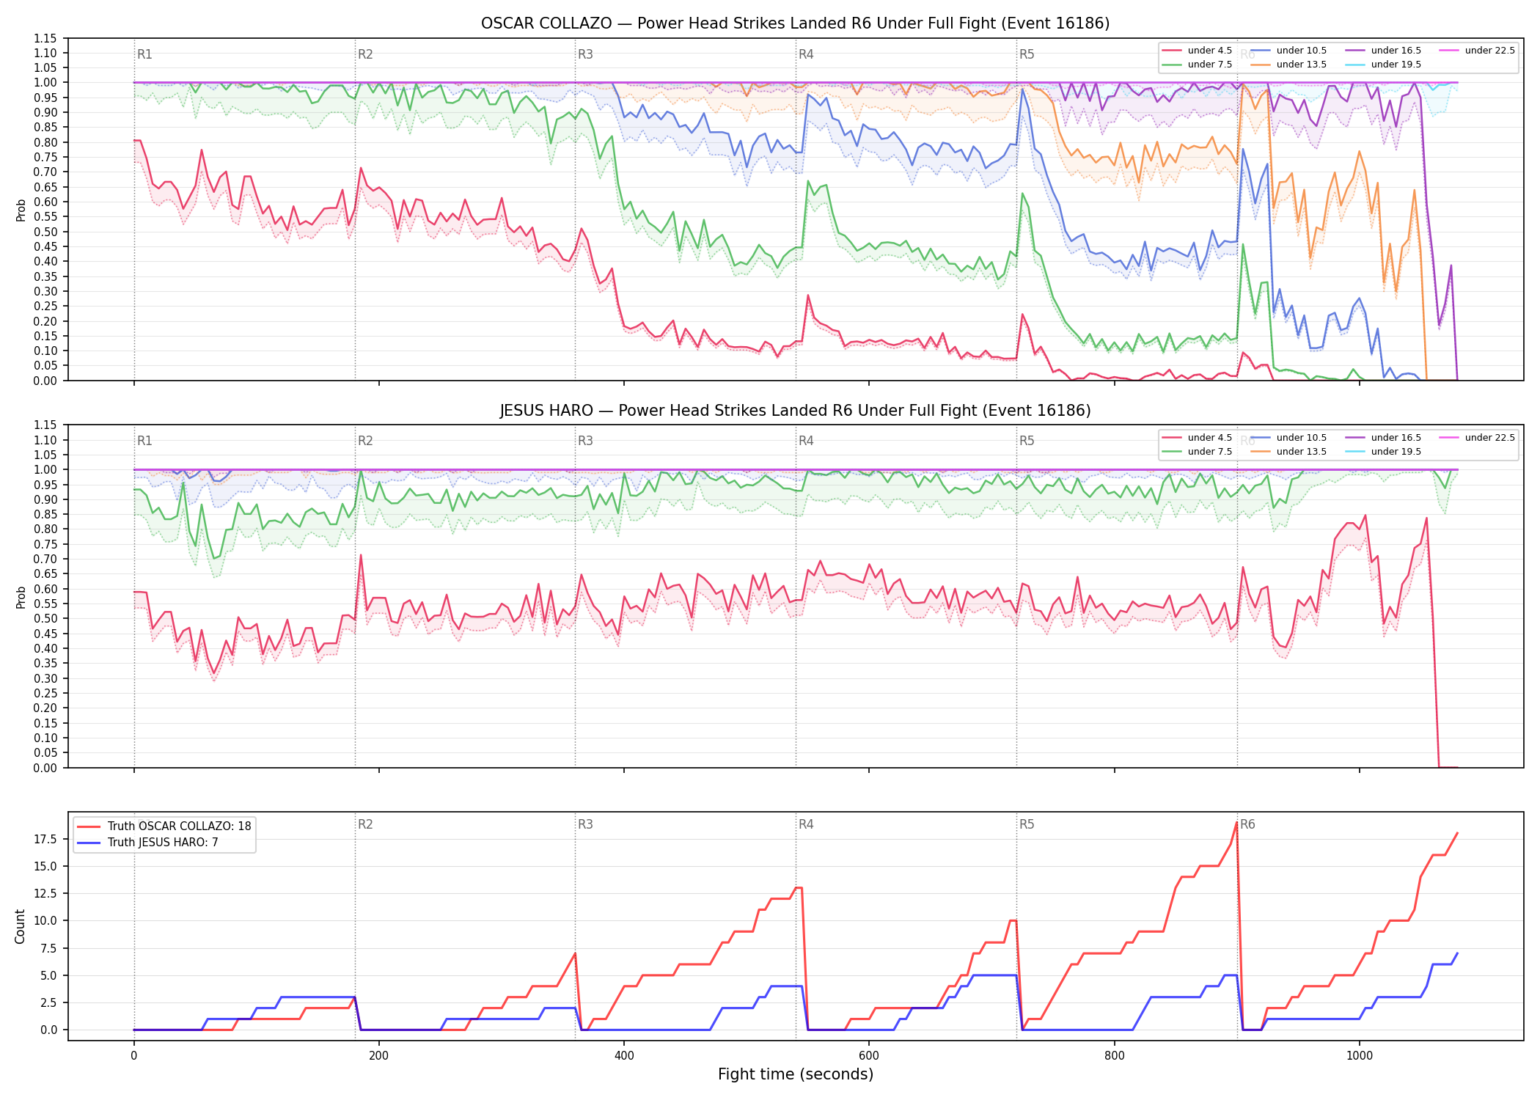Select 'under 19.5' label in Jesus Haro legend
Image resolution: width=1540 pixels, height=1100 pixels.
coord(1396,452)
